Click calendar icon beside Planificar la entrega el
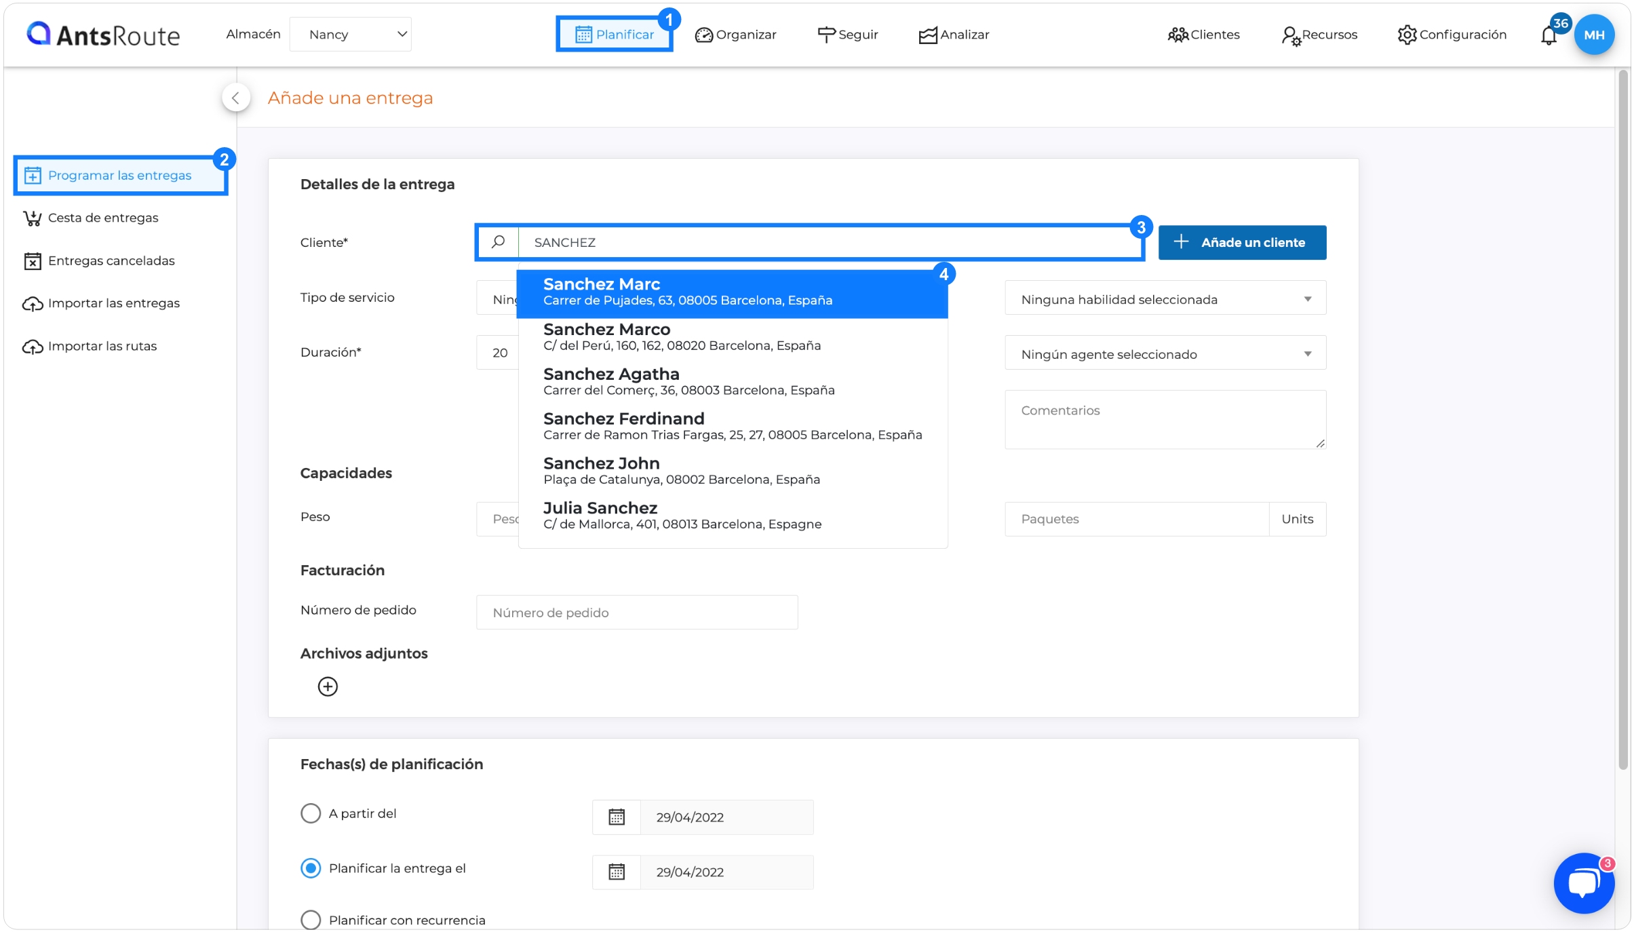This screenshot has height=932, width=1634. pos(617,872)
